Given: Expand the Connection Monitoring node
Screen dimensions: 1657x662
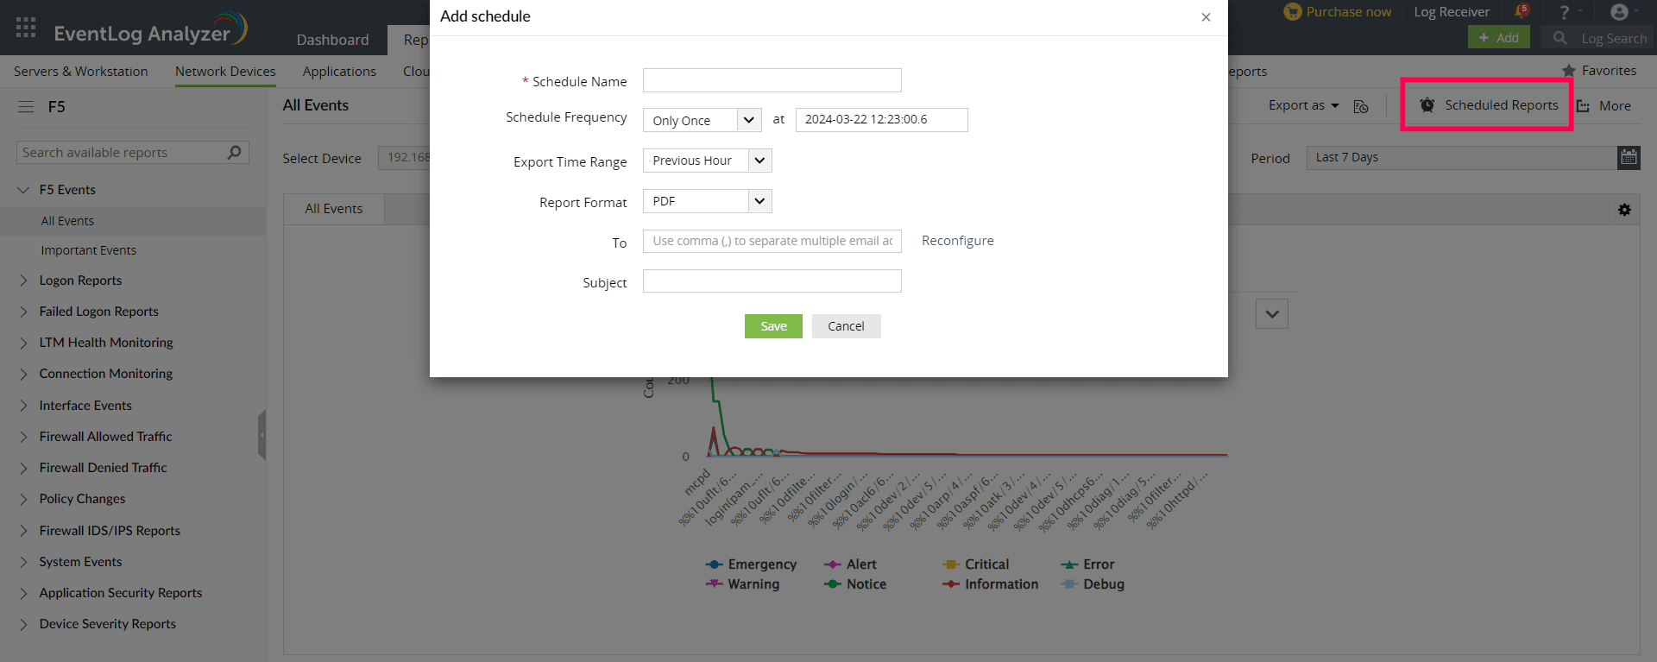Looking at the screenshot, I should pyautogui.click(x=23, y=374).
